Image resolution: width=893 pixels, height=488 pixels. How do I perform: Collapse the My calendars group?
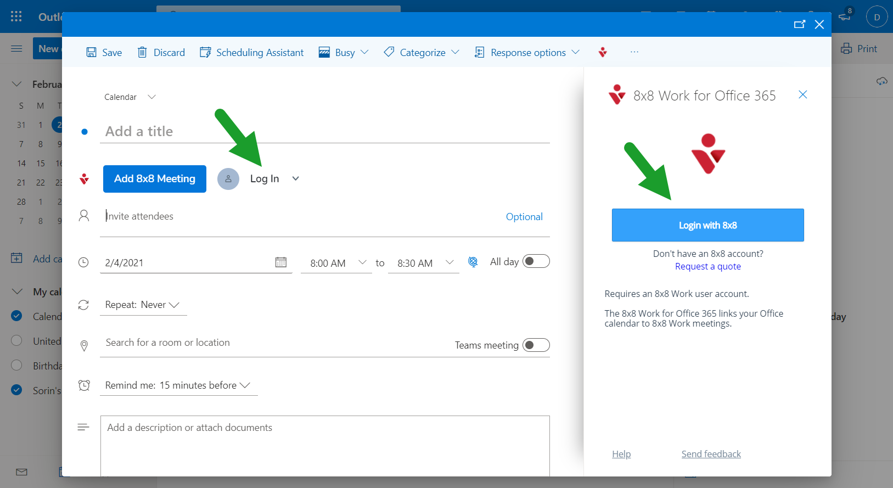point(17,291)
